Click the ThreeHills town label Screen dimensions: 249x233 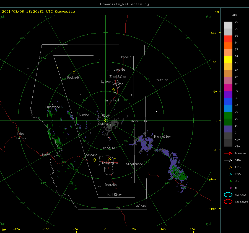pyautogui.click(x=139, y=121)
